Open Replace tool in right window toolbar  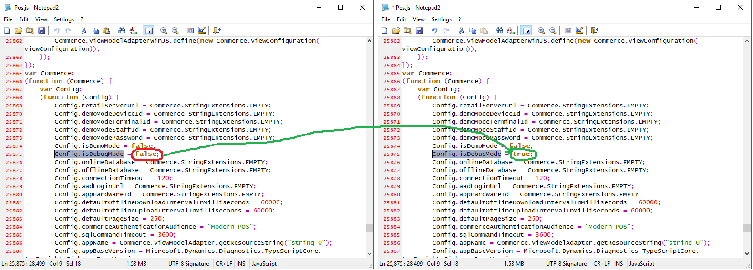(x=511, y=30)
